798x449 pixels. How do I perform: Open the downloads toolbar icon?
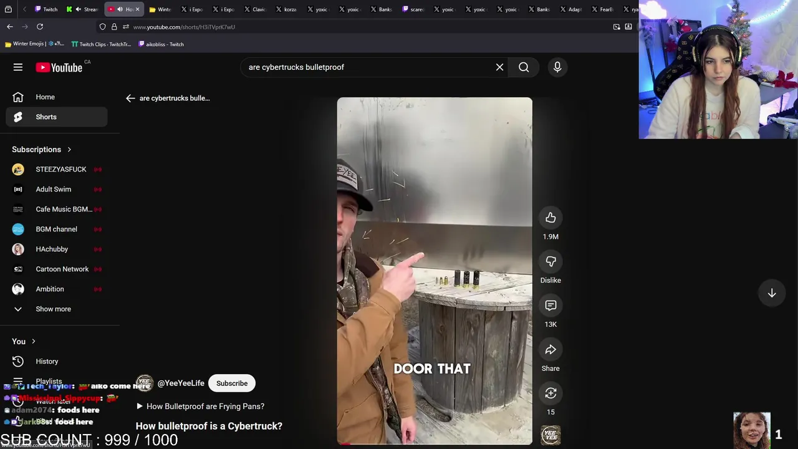[628, 27]
